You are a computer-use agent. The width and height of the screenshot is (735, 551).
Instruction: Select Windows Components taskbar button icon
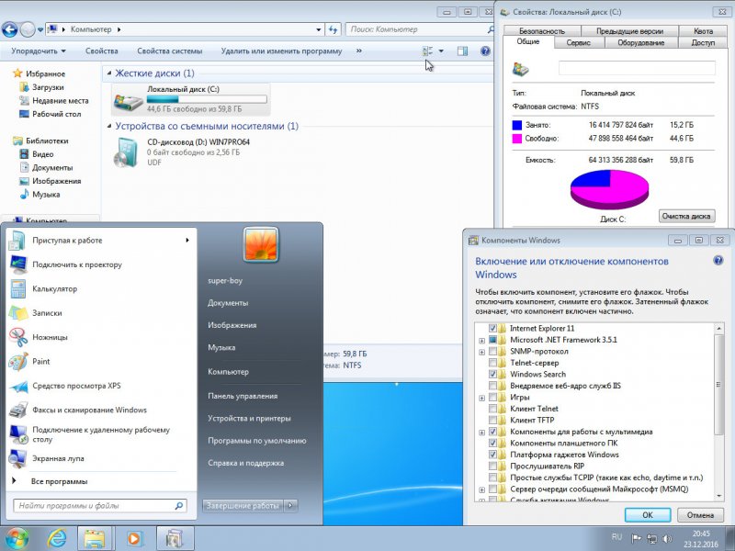tap(175, 539)
